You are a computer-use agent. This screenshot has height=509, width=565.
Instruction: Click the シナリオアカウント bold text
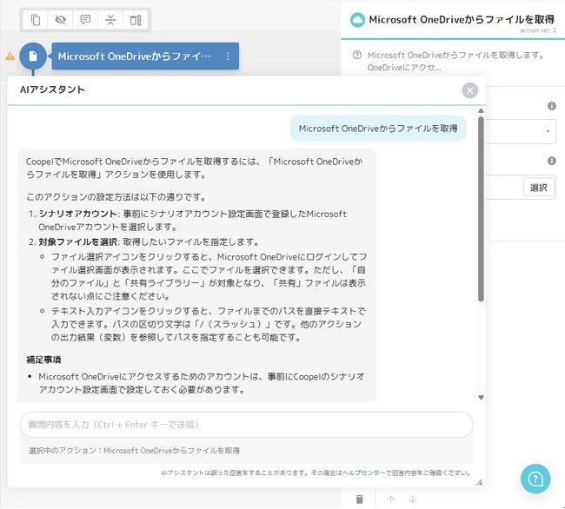point(77,214)
